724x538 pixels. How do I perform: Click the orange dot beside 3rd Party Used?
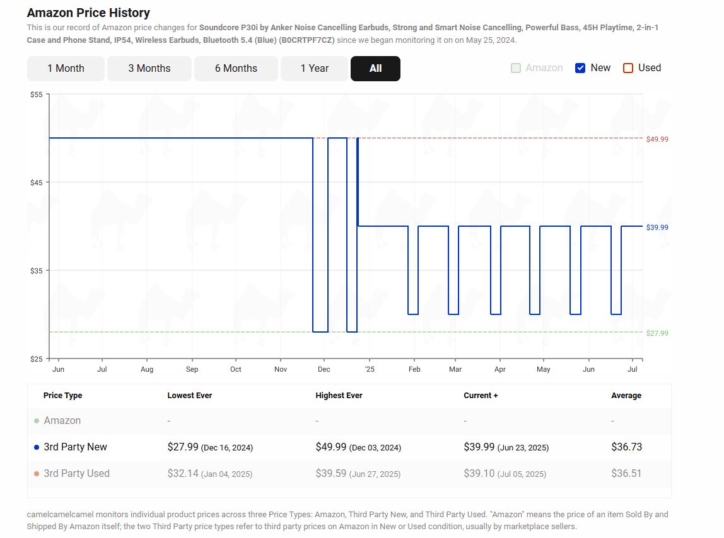coord(37,473)
